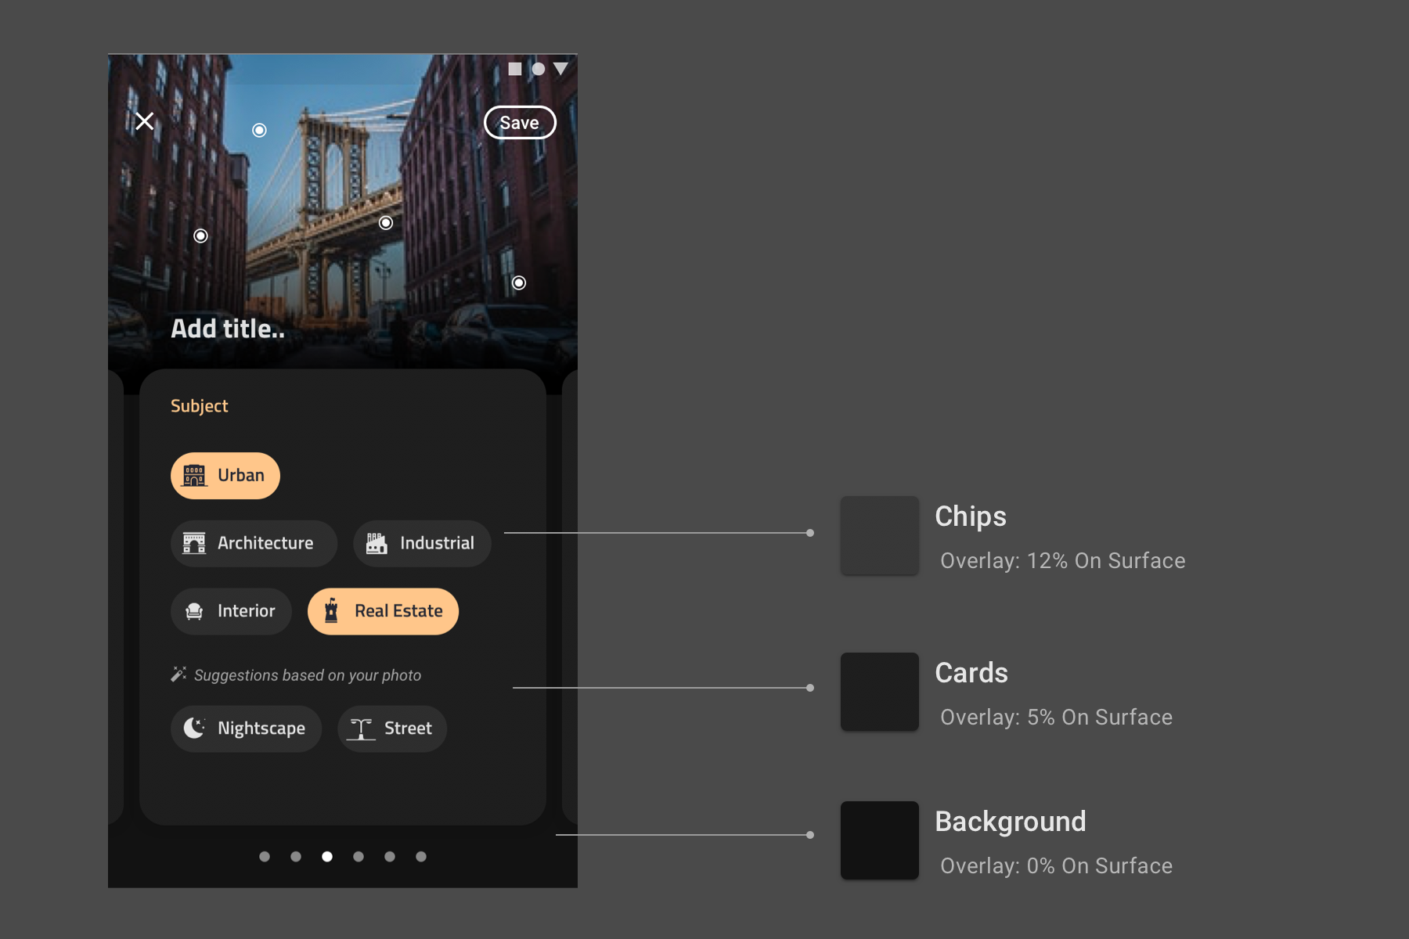Go to the second page indicator dot

click(x=296, y=857)
